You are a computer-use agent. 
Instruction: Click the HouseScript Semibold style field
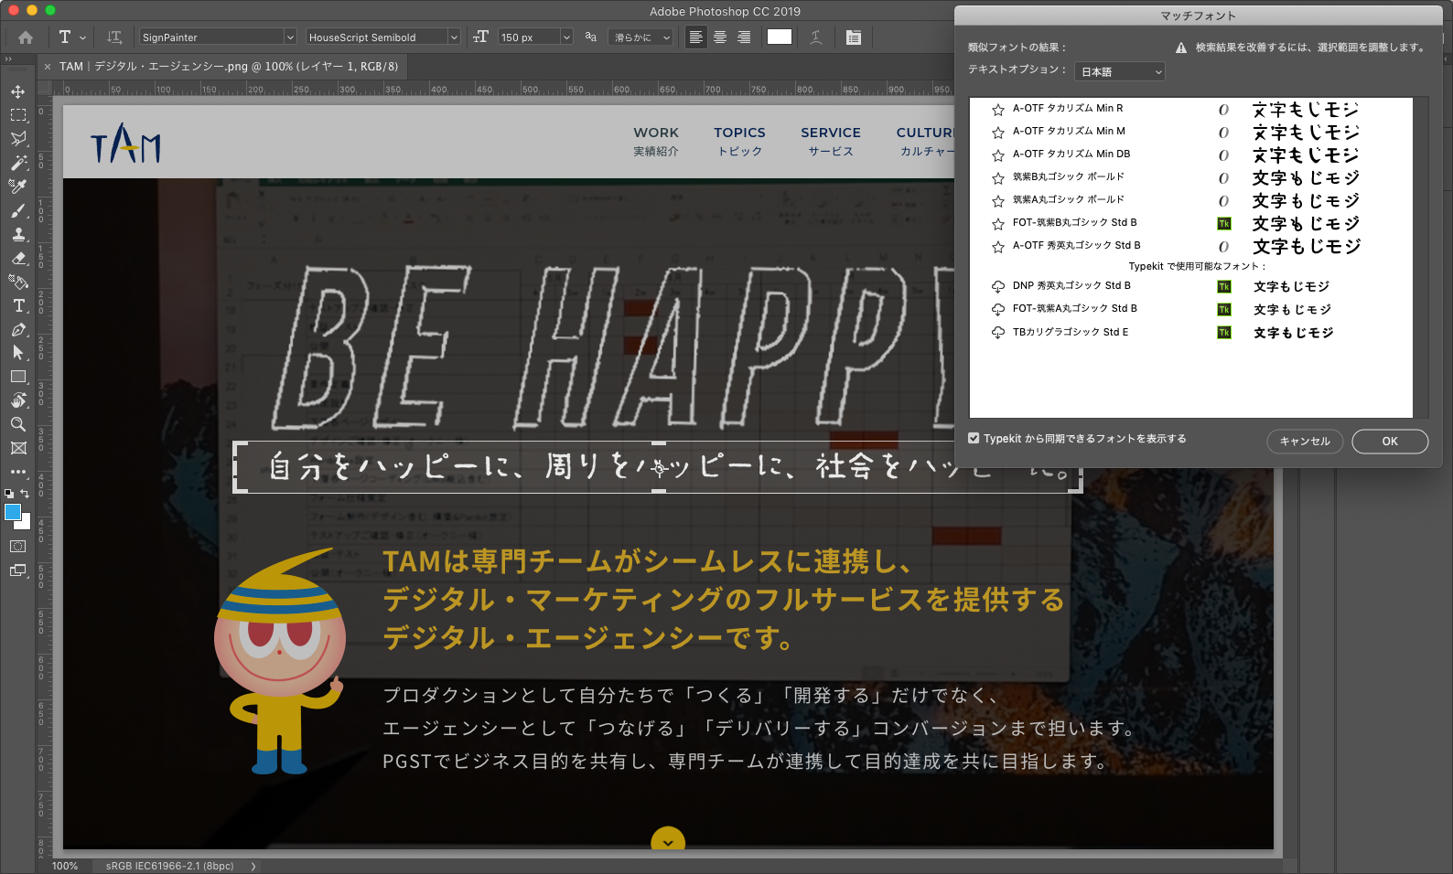click(376, 37)
